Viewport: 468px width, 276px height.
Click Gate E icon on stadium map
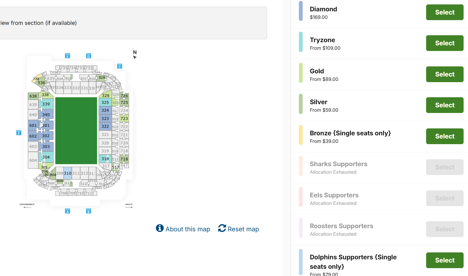pos(67,56)
